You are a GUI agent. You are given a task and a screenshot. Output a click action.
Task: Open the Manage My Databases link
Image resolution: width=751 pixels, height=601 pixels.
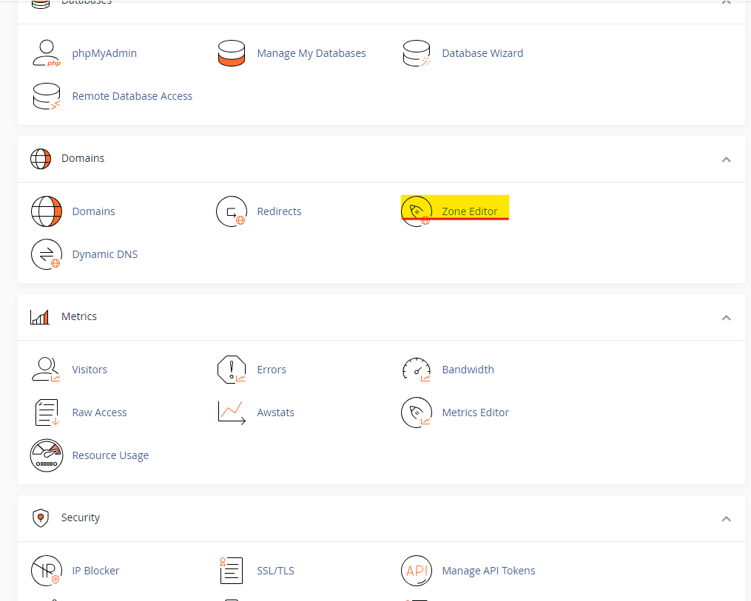[x=311, y=52]
